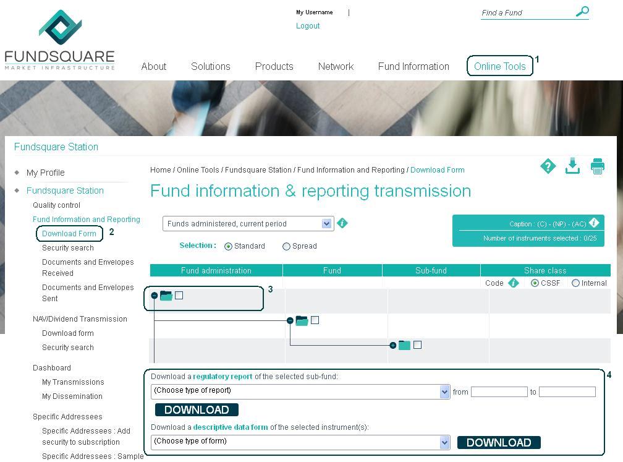Click the Logout link
Viewport: 623px width, 462px height.
pyautogui.click(x=308, y=26)
